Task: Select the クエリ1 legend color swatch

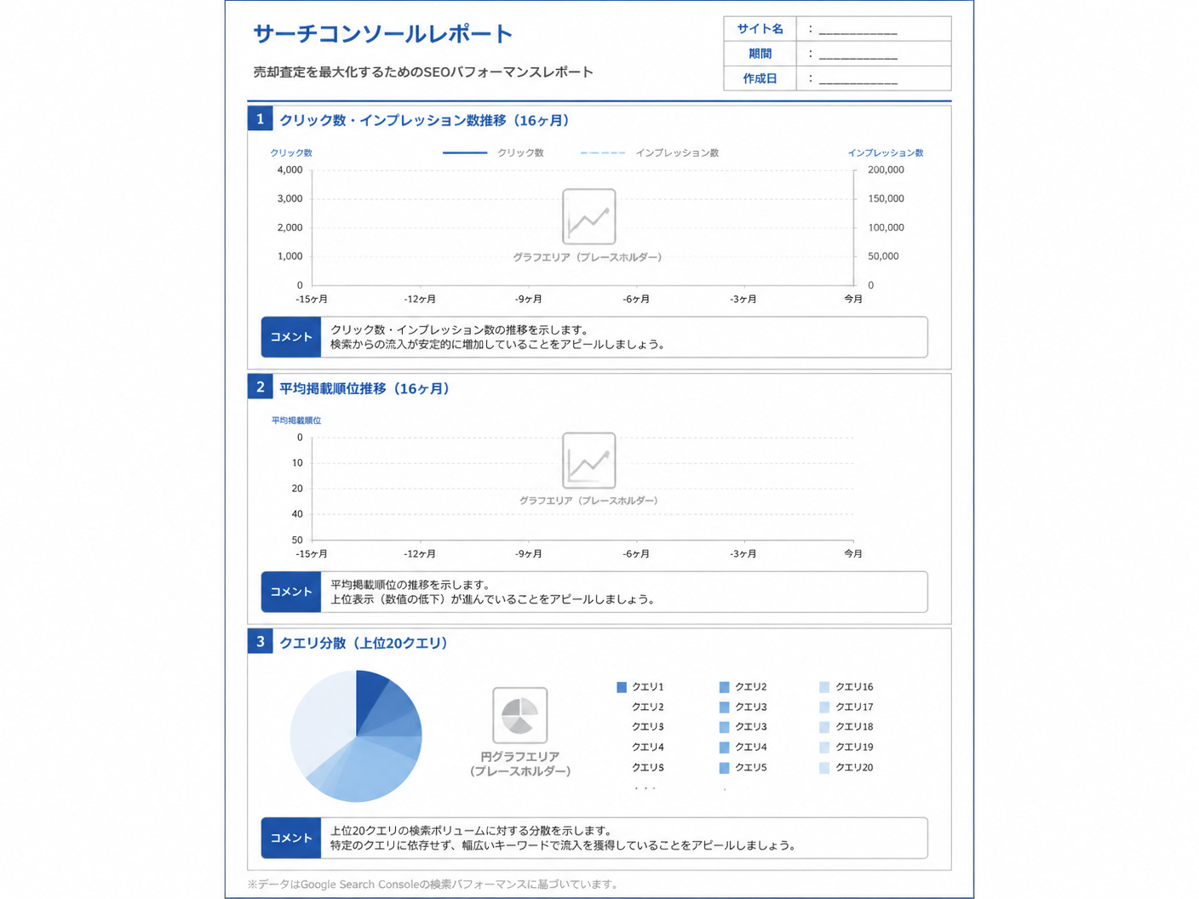Action: point(622,687)
